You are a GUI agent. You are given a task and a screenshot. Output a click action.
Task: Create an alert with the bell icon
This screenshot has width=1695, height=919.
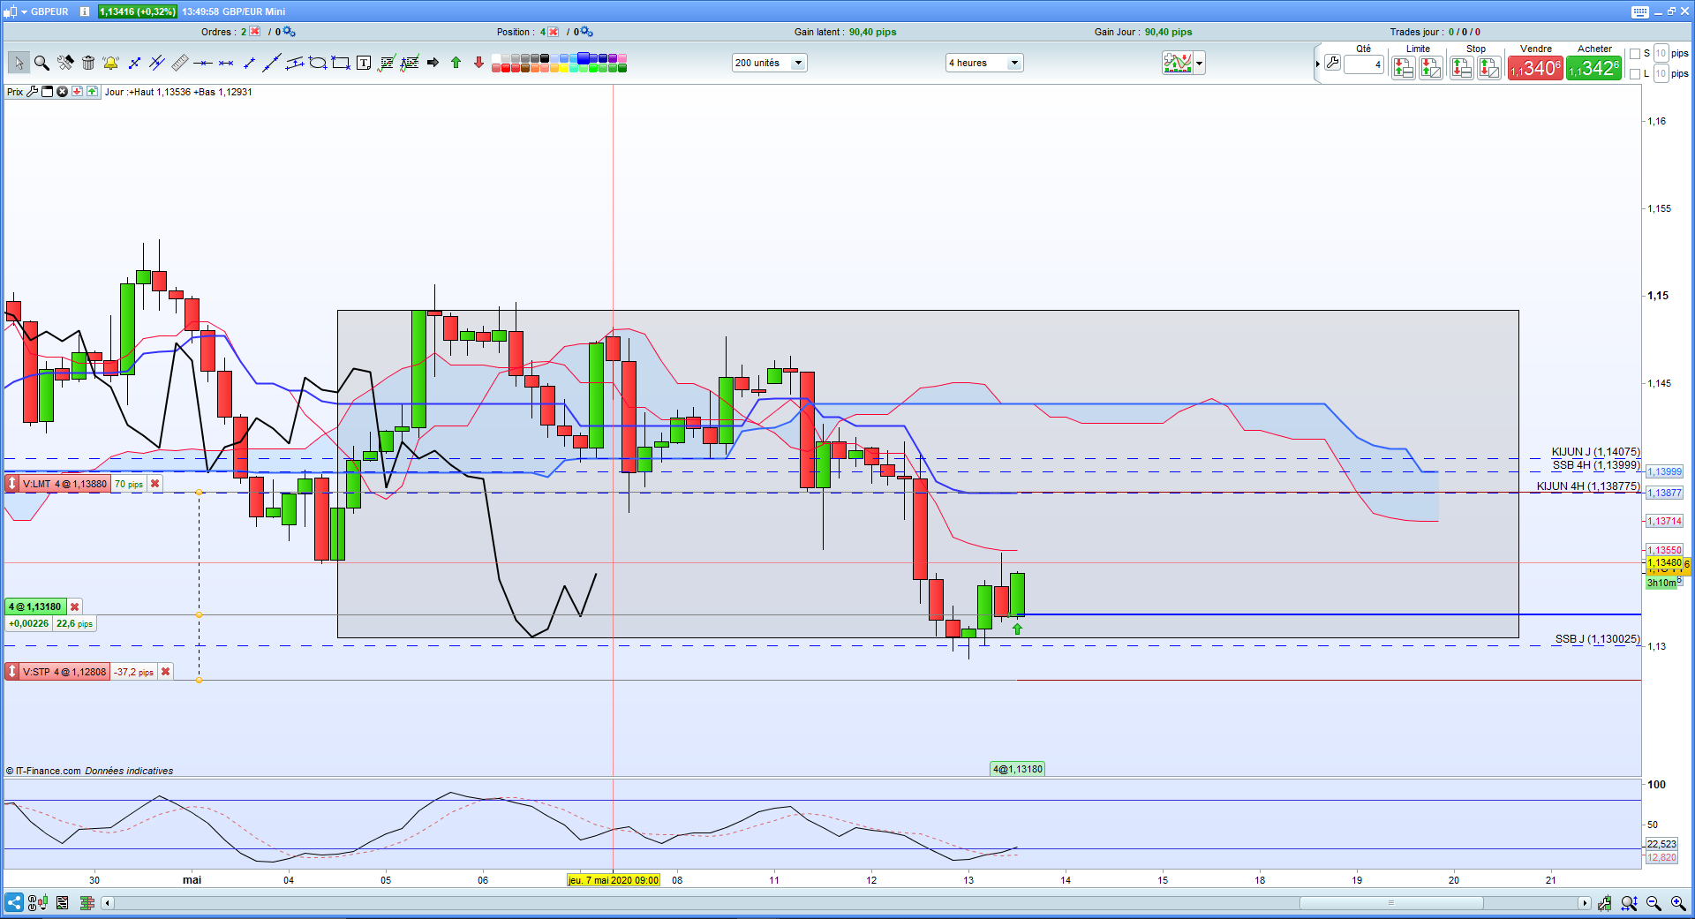(110, 63)
